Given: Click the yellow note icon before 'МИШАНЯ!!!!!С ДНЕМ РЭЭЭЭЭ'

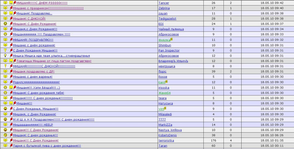Looking at the screenshot, I should [11, 3].
